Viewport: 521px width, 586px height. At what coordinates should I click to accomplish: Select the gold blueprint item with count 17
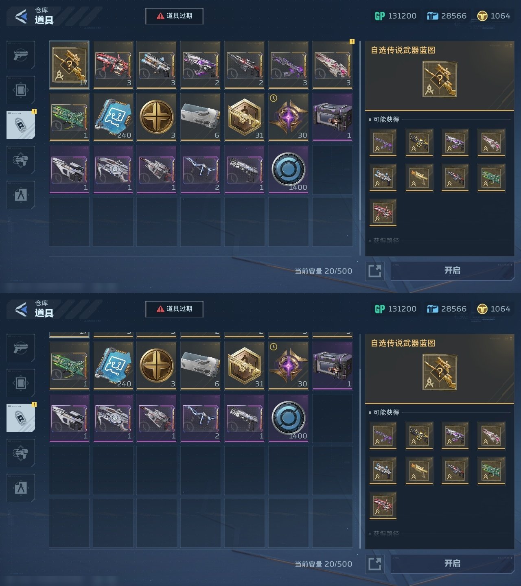69,65
